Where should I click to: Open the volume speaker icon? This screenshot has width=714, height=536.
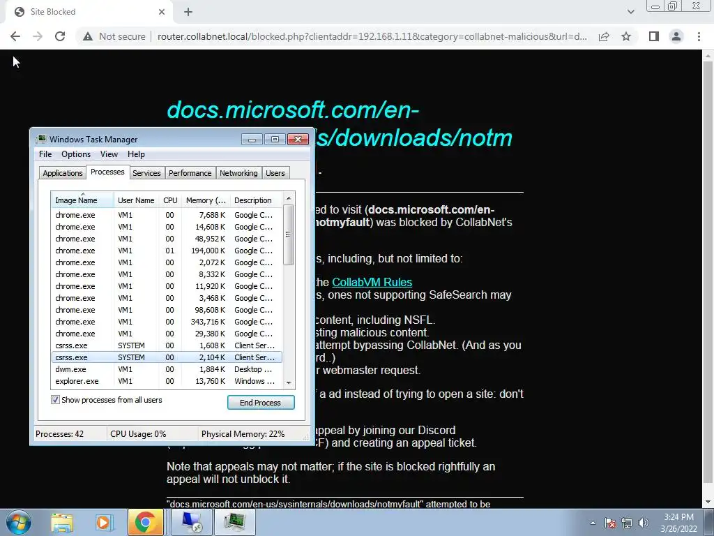644,523
